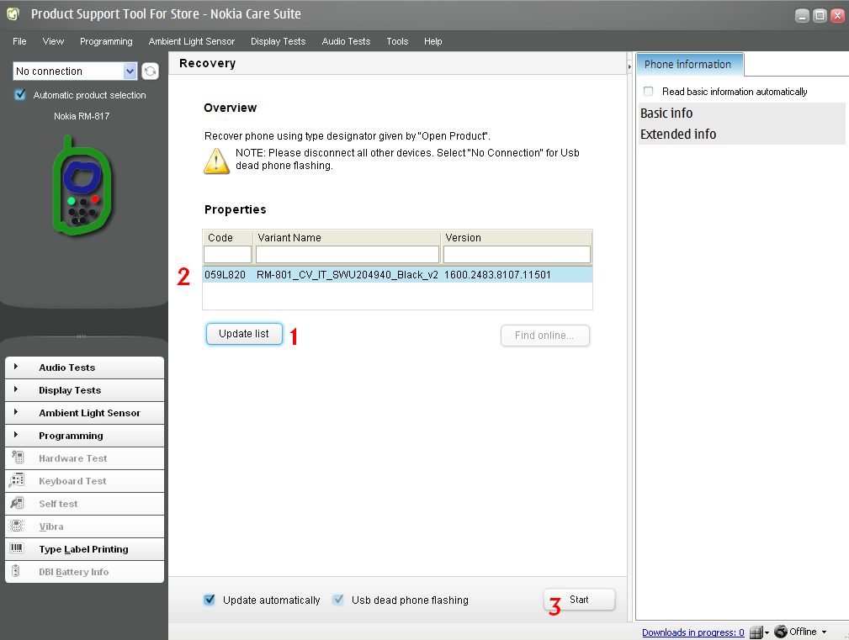
Task: Expand the Display Tests sidebar group
Action: point(84,390)
